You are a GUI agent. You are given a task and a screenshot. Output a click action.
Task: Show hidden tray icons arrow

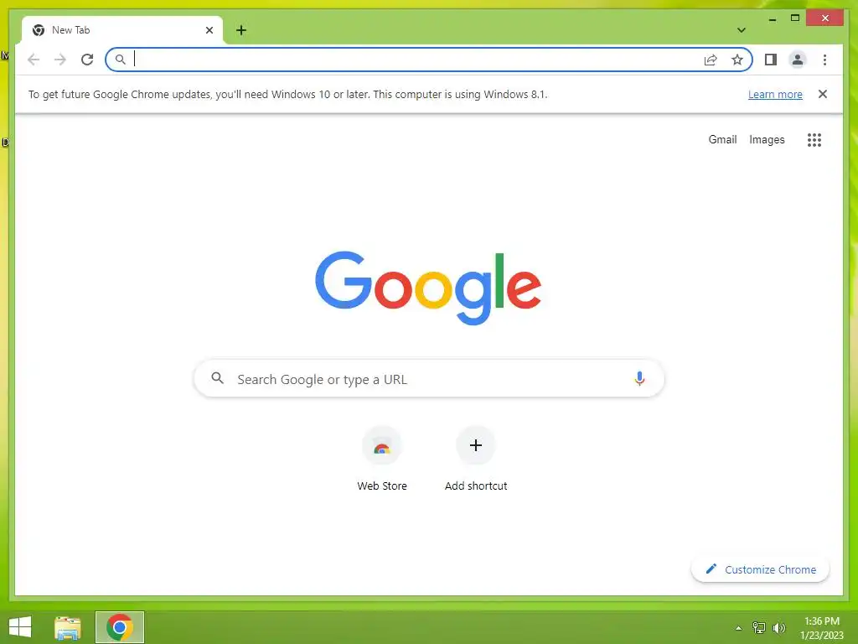[739, 628]
